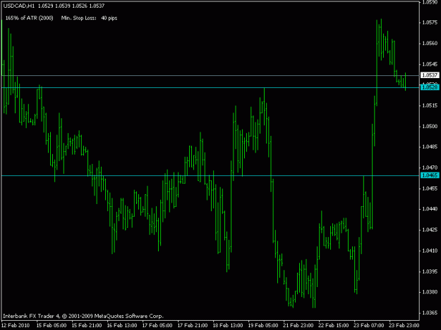Click the '15 Feb 21:00' time axis label
Image resolution: width=441 pixels, height=330 pixels.
(87, 325)
